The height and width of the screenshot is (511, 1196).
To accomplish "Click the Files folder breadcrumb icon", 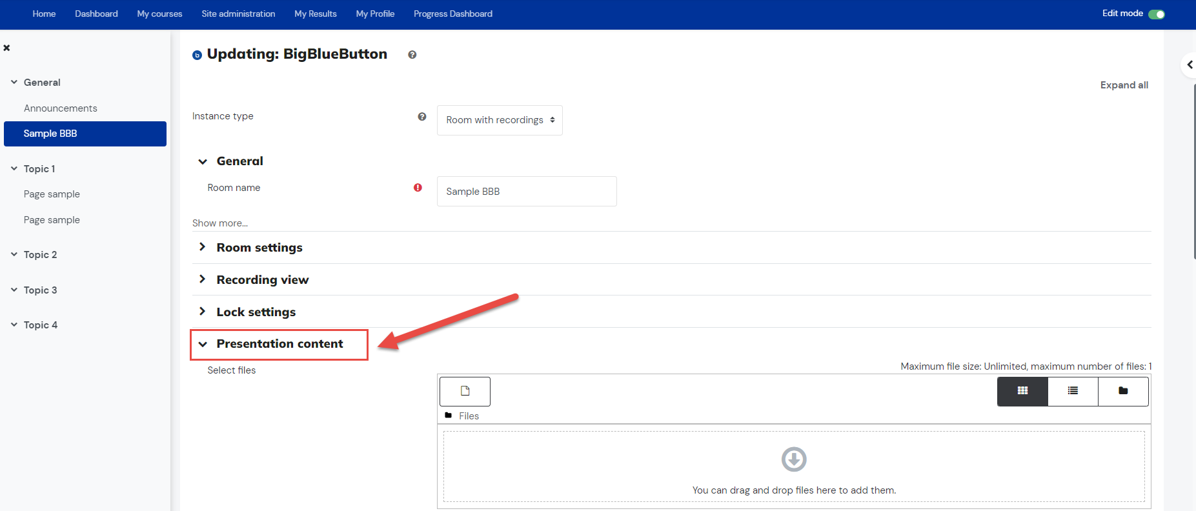I will [449, 416].
